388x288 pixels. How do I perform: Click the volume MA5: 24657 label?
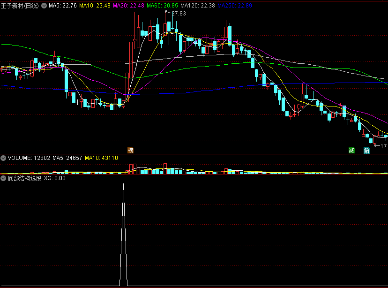coord(67,158)
